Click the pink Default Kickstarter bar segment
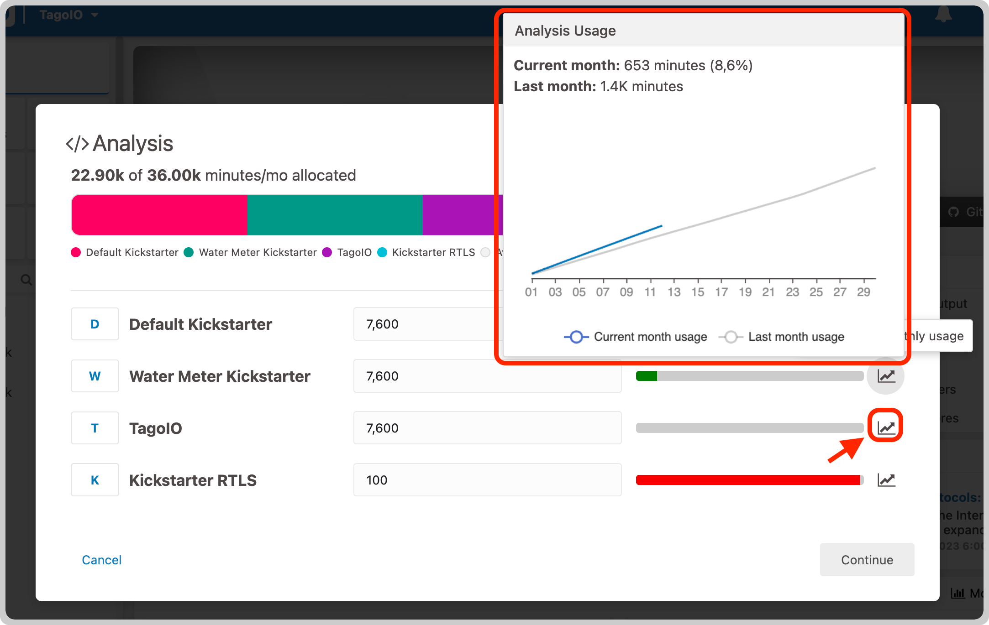This screenshot has height=625, width=989. [159, 215]
